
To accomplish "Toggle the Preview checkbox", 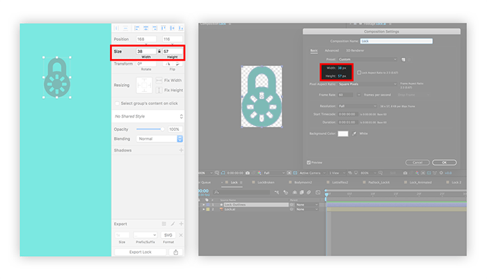I will coord(309,162).
